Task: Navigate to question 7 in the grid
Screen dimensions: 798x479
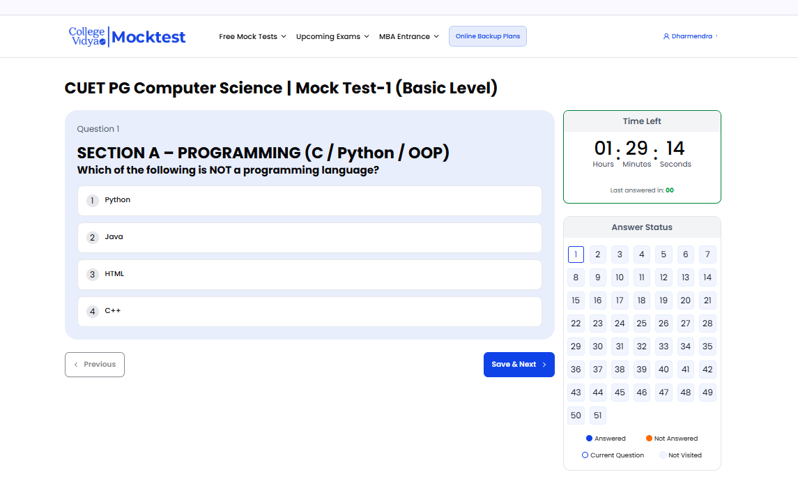Action: [x=707, y=254]
